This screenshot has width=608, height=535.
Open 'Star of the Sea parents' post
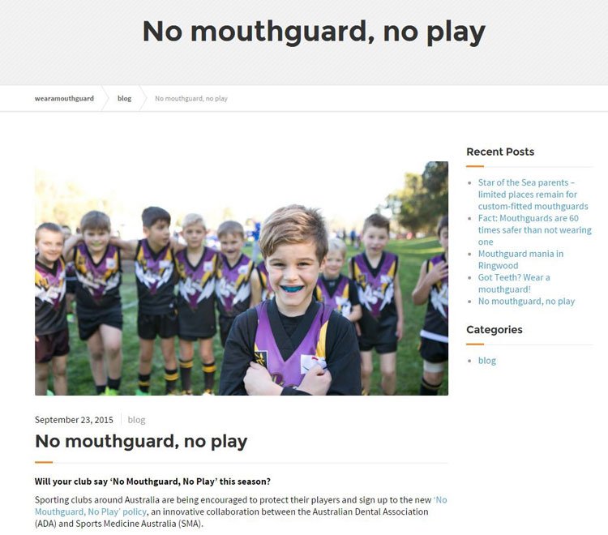pyautogui.click(x=533, y=195)
